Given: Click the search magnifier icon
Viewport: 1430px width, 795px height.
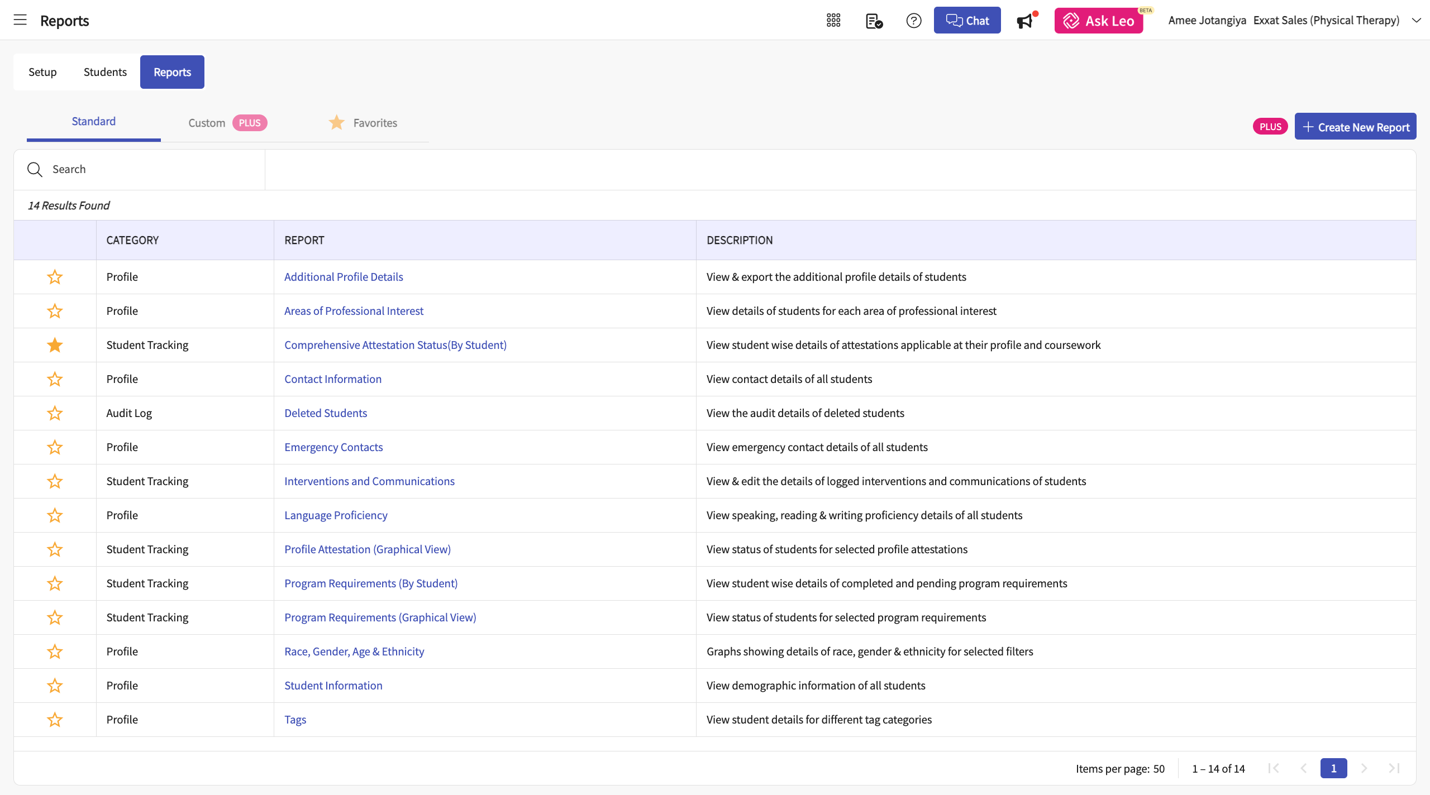Looking at the screenshot, I should (x=35, y=169).
